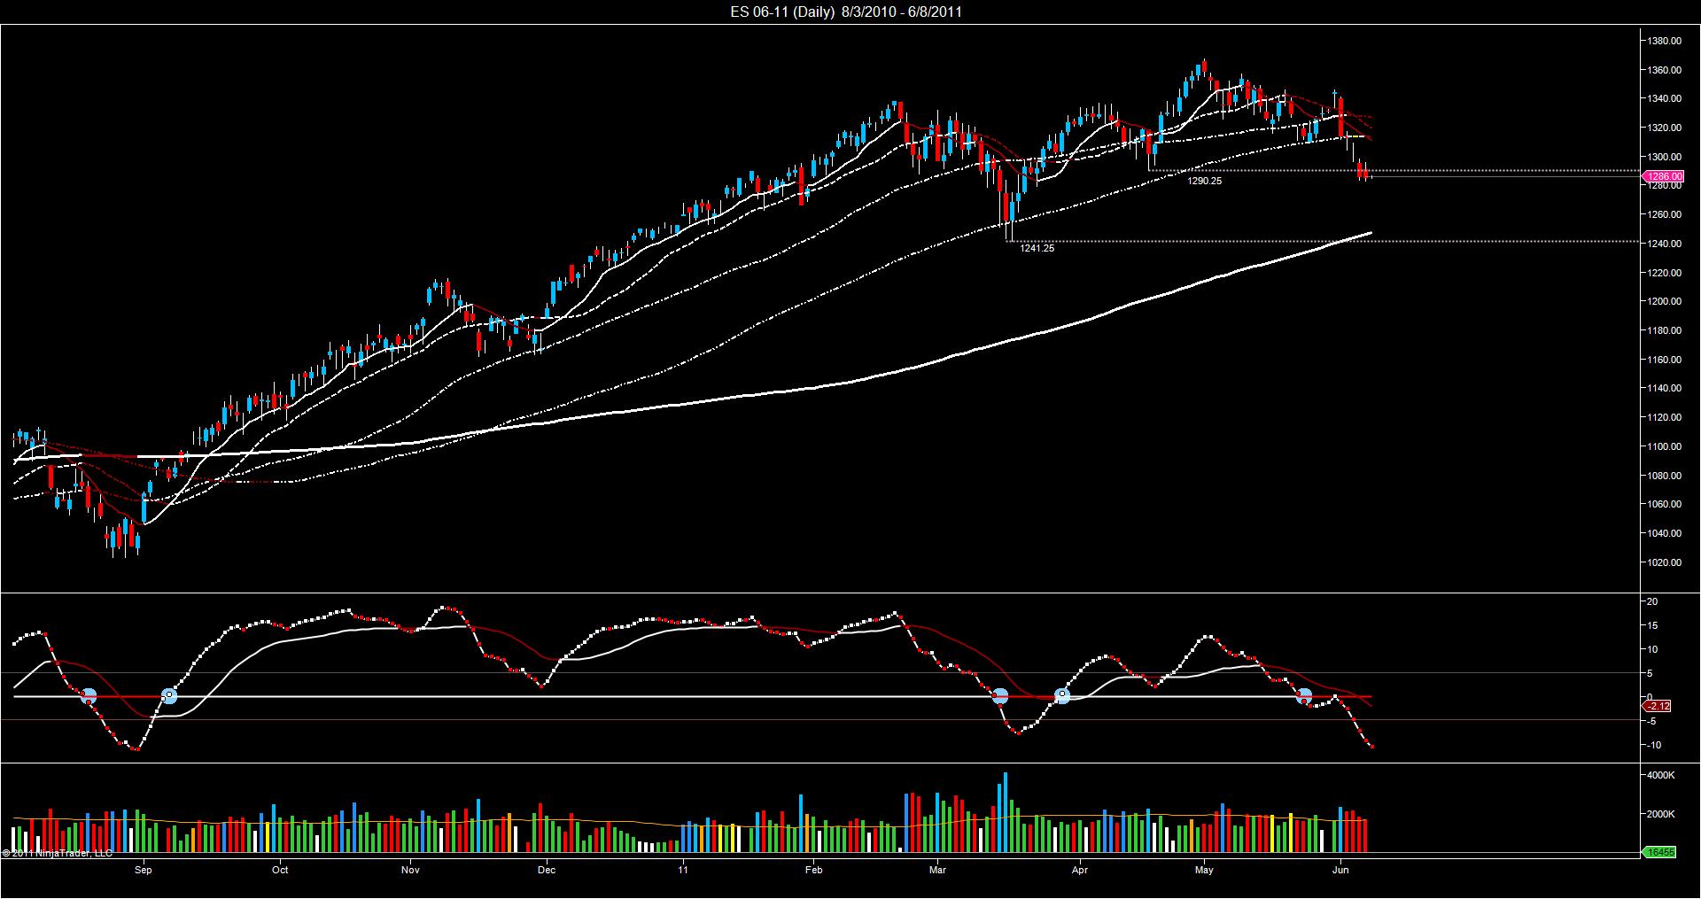Click the 11 year label on the time axis
Viewport: 1701px width, 899px height.
pyautogui.click(x=683, y=870)
